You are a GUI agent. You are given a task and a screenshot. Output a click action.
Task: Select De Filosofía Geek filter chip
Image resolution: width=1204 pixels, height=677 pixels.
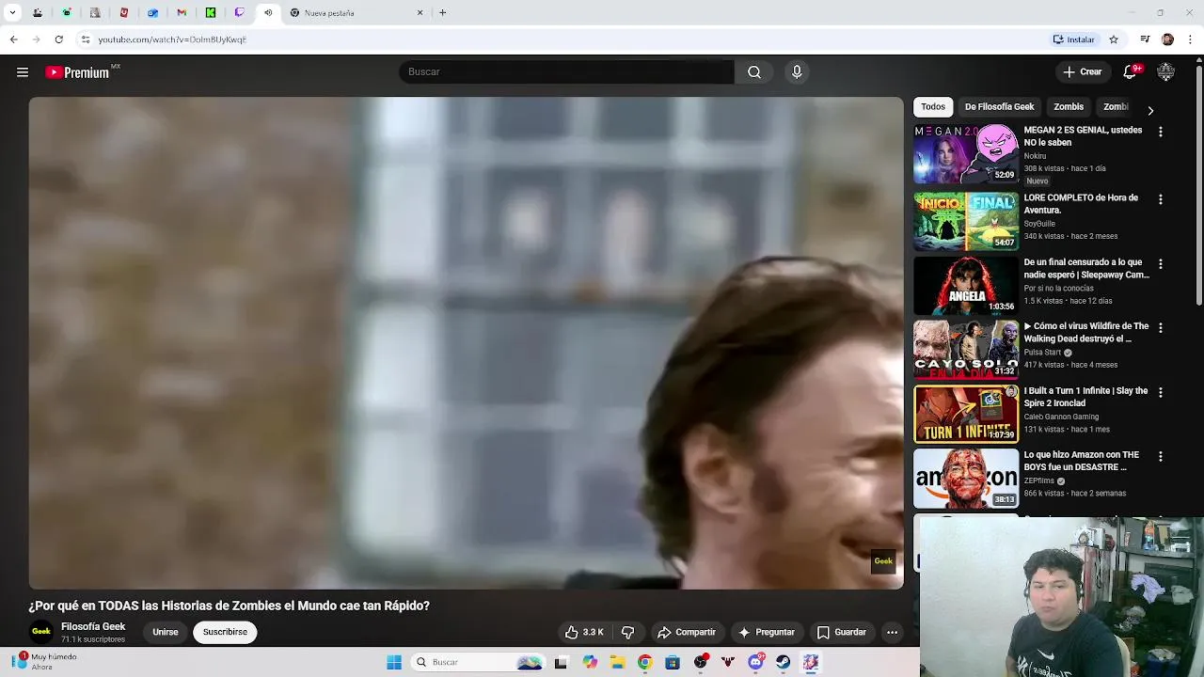(x=999, y=107)
